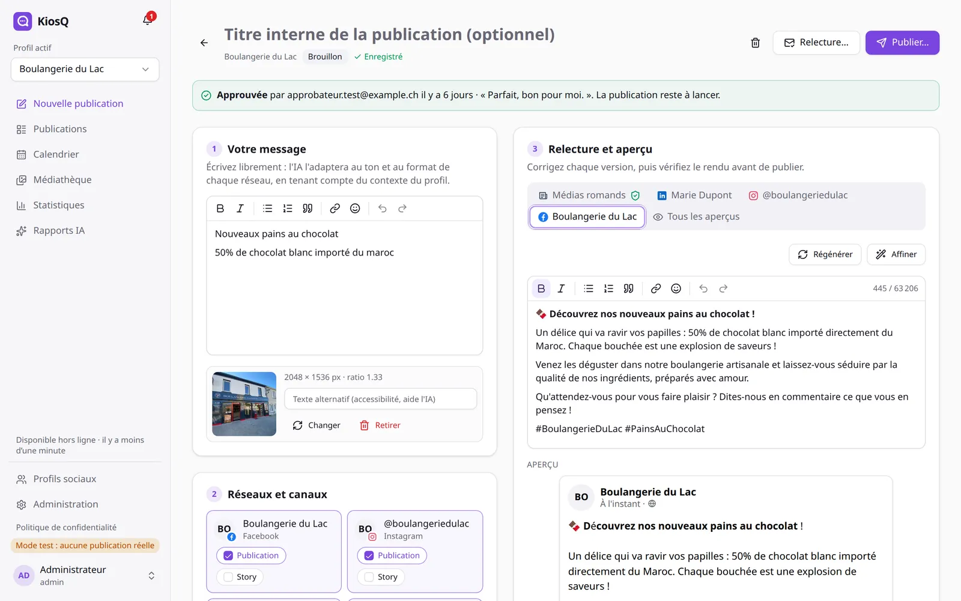961x601 pixels.
Task: Toggle bold in the Votre message editor
Action: point(220,209)
